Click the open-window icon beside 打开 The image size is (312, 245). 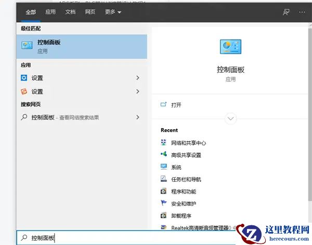164,104
